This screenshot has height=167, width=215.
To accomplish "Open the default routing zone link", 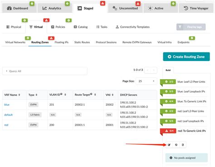I will [x=8, y=115].
